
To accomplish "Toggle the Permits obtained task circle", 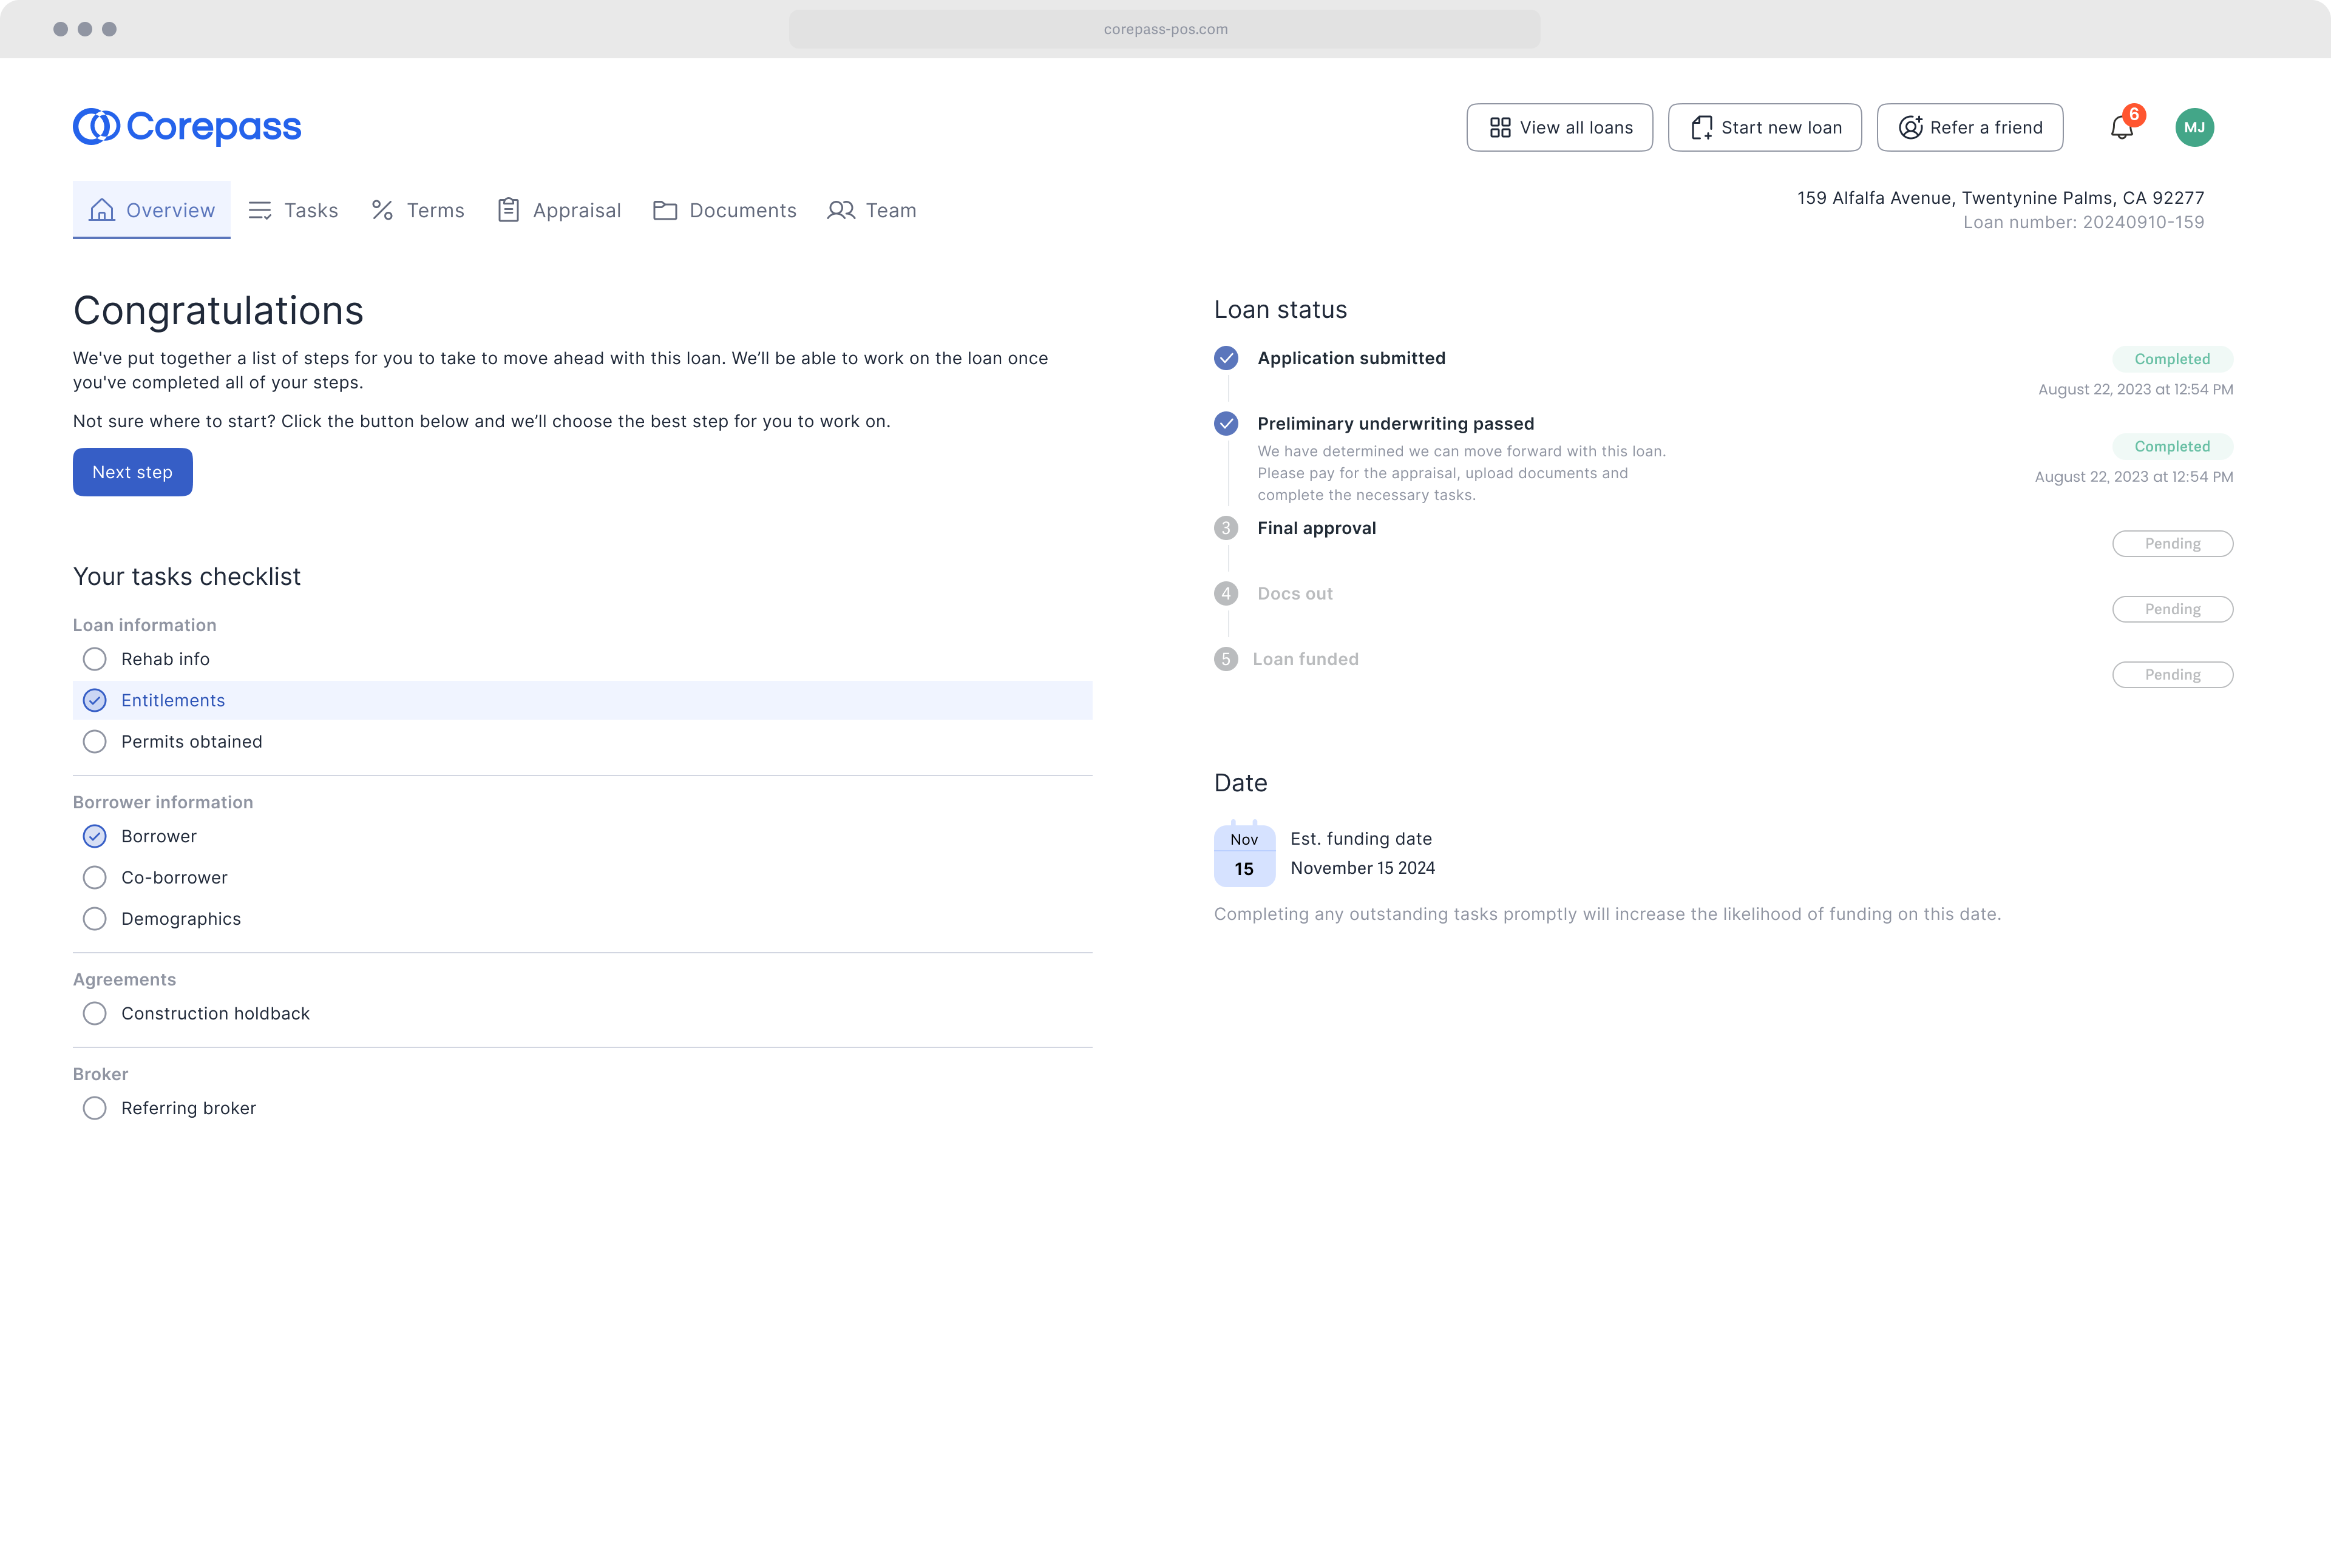I will [x=95, y=742].
